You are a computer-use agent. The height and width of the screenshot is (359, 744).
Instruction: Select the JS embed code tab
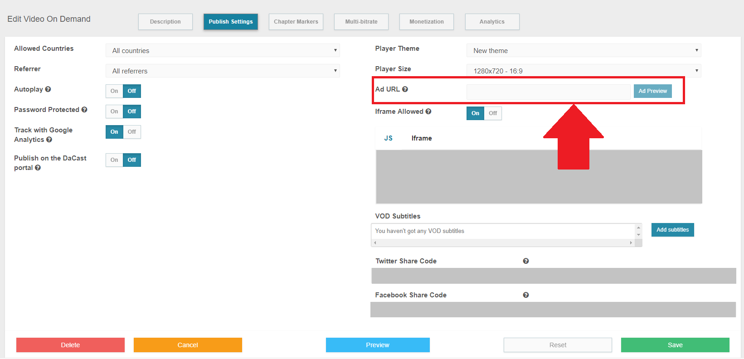point(389,138)
